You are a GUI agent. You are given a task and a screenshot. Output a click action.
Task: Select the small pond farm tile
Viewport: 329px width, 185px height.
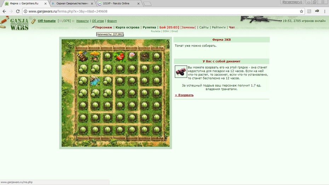95,81
